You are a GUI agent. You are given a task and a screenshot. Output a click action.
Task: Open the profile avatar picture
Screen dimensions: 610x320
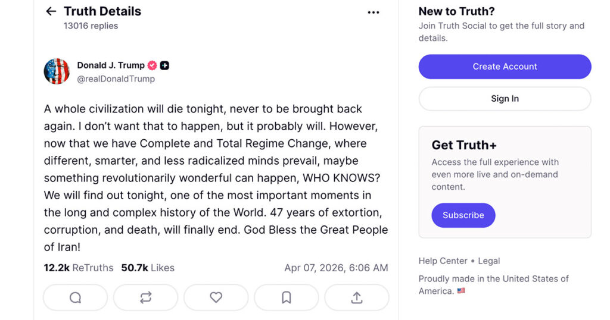57,71
